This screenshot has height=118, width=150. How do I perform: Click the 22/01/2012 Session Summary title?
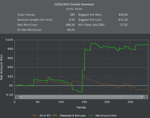tap(74, 4)
